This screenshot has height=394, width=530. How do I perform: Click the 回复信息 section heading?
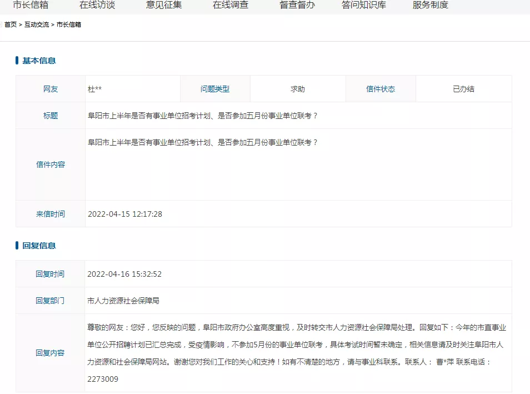tap(39, 246)
